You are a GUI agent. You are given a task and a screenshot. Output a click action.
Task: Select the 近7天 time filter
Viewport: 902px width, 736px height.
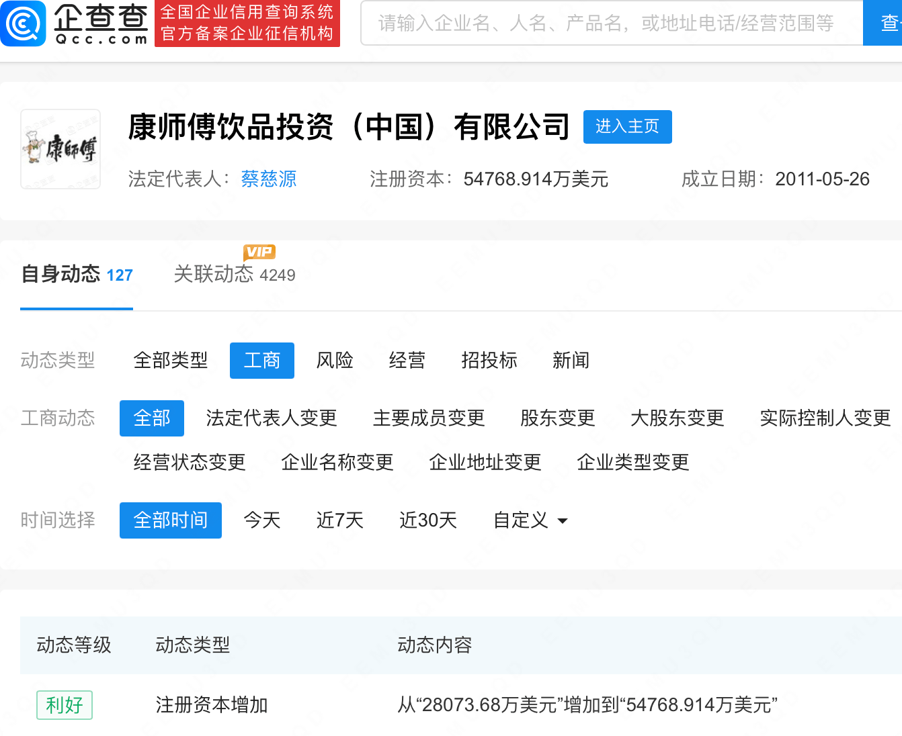(339, 520)
